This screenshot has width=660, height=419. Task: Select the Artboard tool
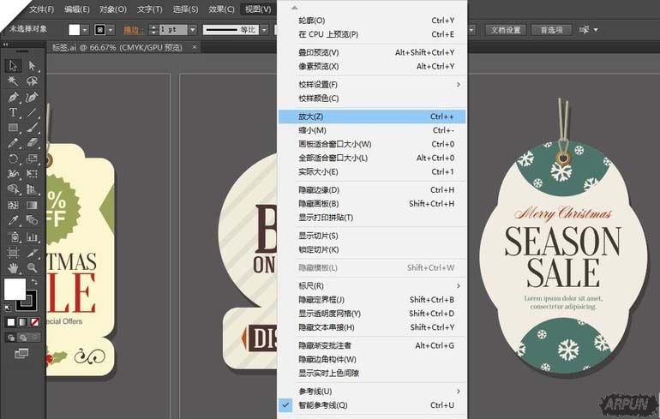pos(13,252)
